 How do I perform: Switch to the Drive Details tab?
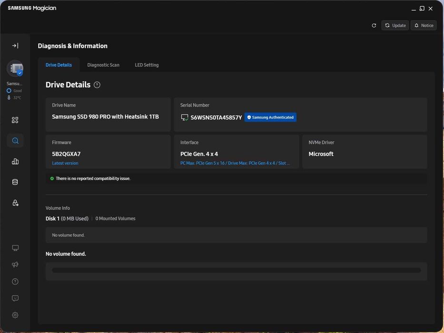(x=59, y=65)
